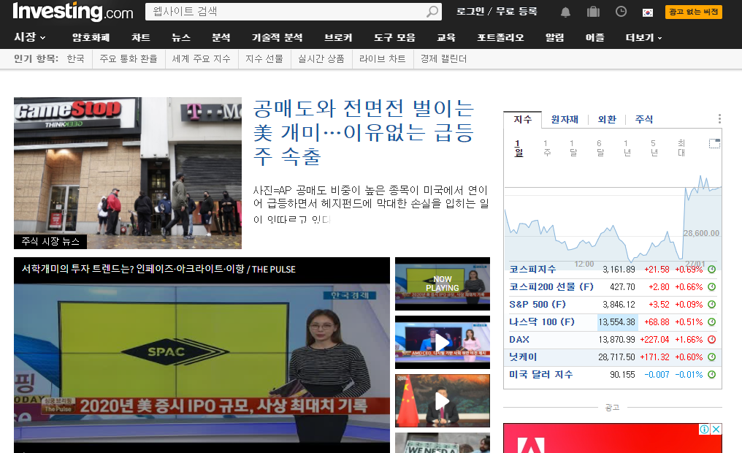Expand the chart to fullscreen icon

[714, 143]
